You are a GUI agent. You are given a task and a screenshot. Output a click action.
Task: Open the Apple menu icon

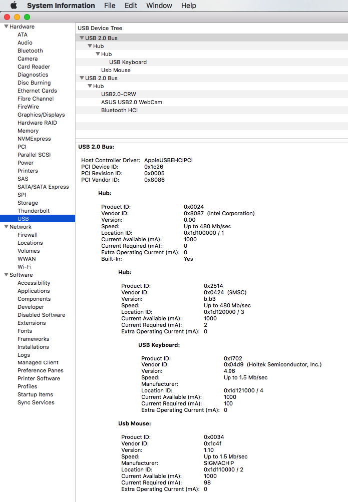(14, 6)
